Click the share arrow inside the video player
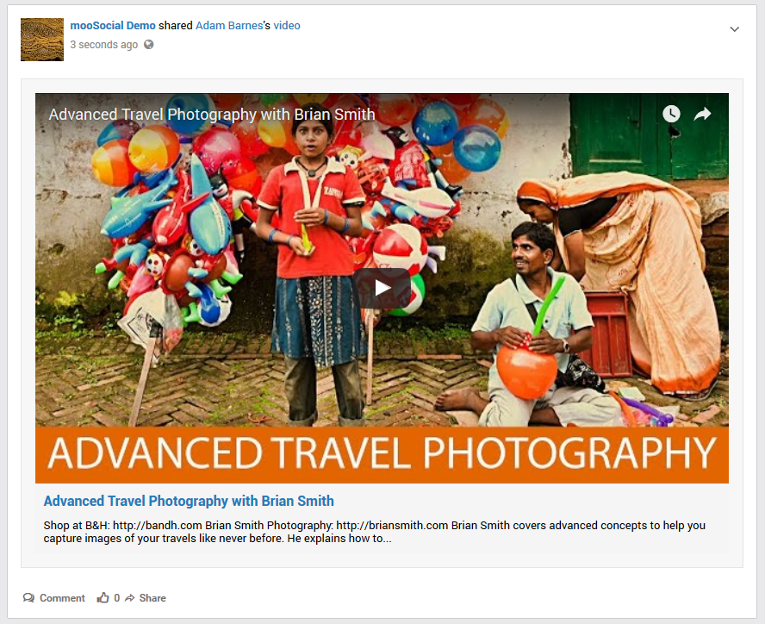This screenshot has width=765, height=624. (x=703, y=114)
